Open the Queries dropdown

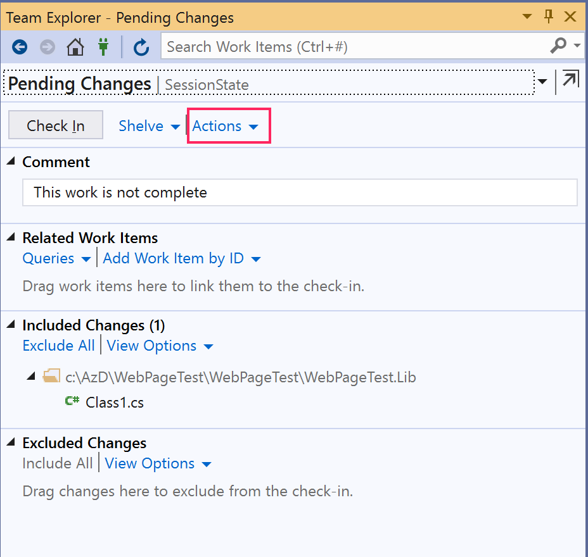tap(57, 258)
